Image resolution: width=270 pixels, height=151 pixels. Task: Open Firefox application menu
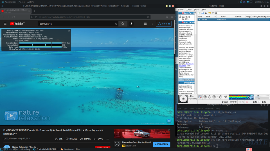[172, 17]
